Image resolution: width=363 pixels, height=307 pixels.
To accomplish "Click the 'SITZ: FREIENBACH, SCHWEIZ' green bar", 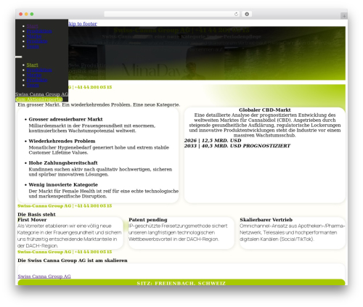I will tap(181, 283).
